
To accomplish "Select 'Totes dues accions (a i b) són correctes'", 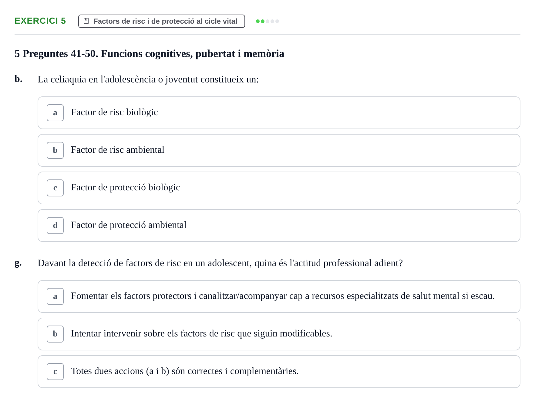I will (x=279, y=372).
